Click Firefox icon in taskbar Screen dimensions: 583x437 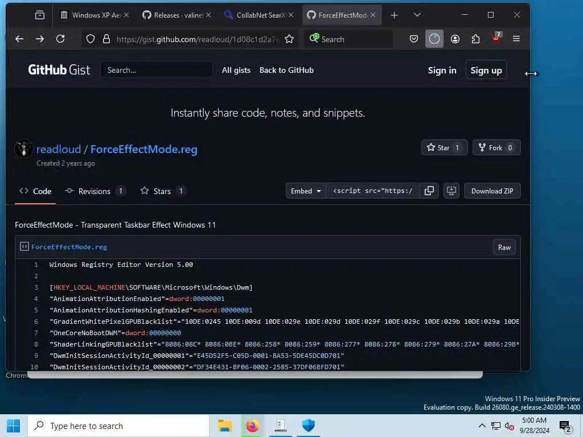point(252,426)
